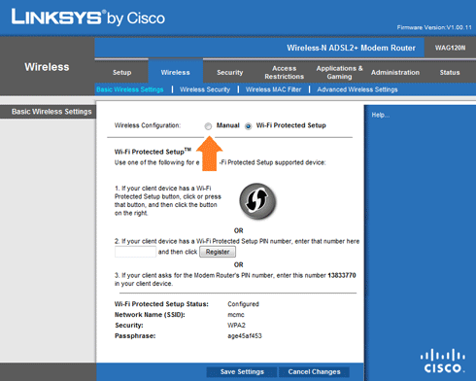
Task: Click the Register button
Action: coord(218,252)
